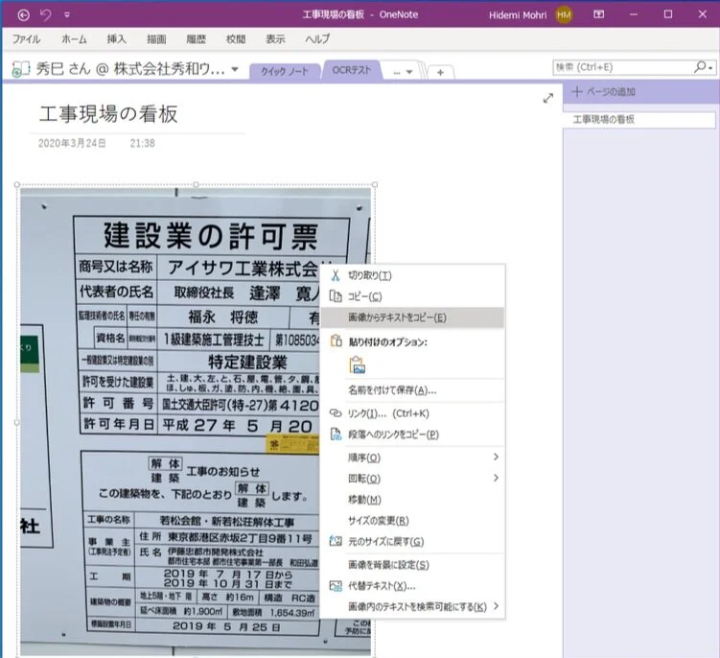This screenshot has width=720, height=658.
Task: Select 工事現場の看板 page in page list
Action: click(x=638, y=120)
